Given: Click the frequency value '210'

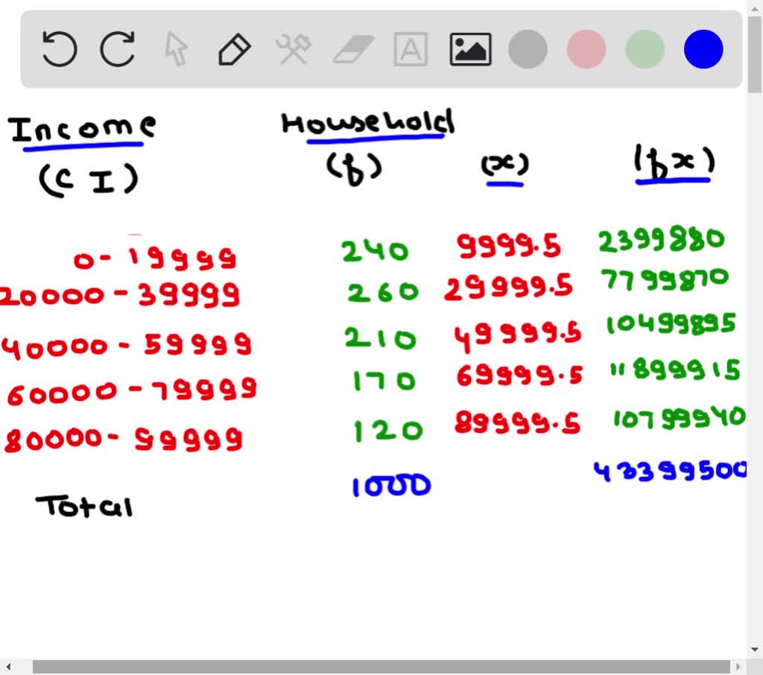Looking at the screenshot, I should tap(380, 338).
